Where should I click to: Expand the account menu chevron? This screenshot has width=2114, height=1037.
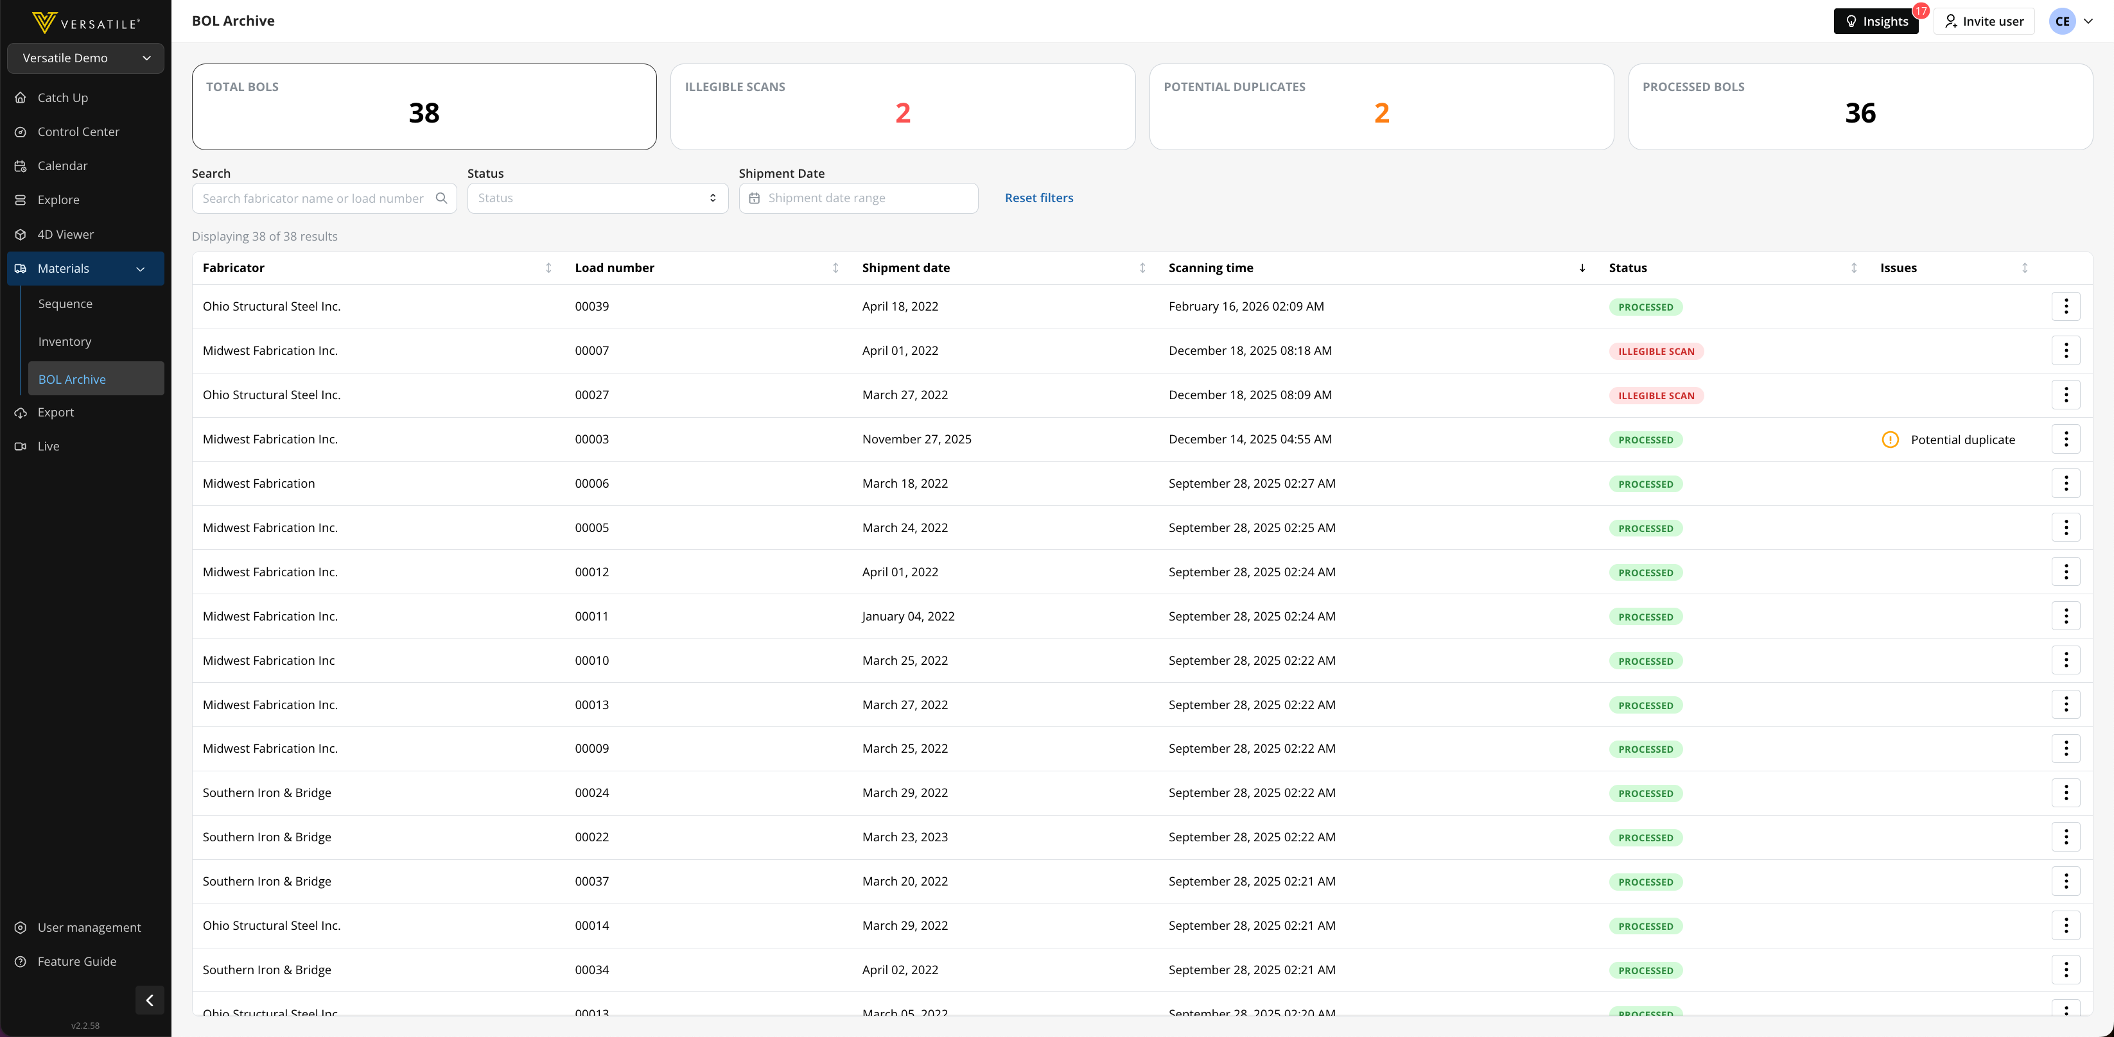click(x=2088, y=21)
